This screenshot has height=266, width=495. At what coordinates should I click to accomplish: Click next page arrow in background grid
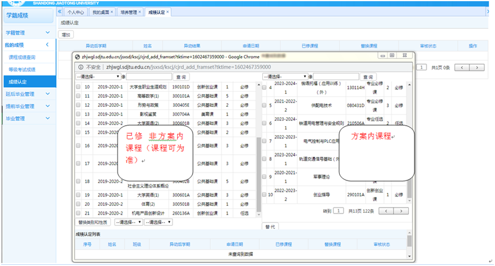(477, 67)
